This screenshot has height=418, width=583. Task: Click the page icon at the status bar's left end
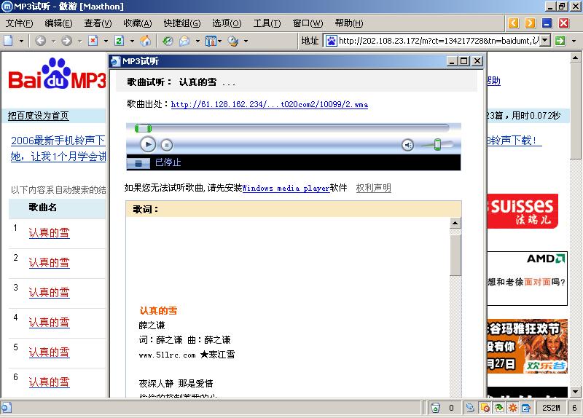(7, 408)
